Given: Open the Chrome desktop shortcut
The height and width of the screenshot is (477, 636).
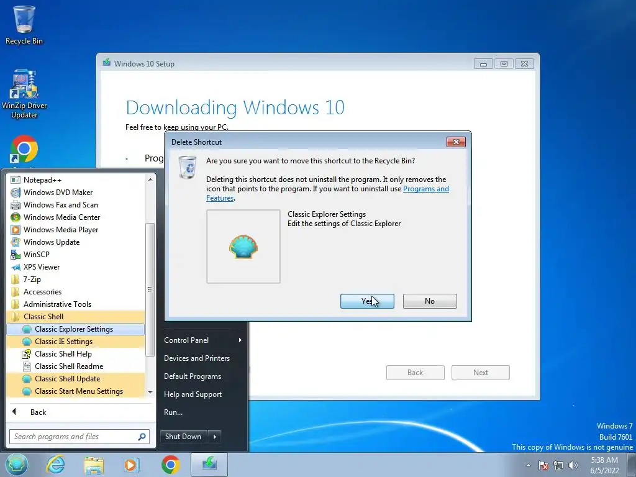Looking at the screenshot, I should coord(24,150).
